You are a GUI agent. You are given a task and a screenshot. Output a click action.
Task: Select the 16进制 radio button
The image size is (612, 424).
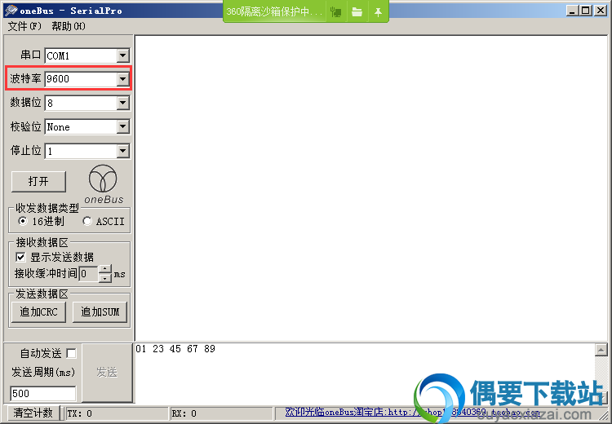(x=23, y=221)
